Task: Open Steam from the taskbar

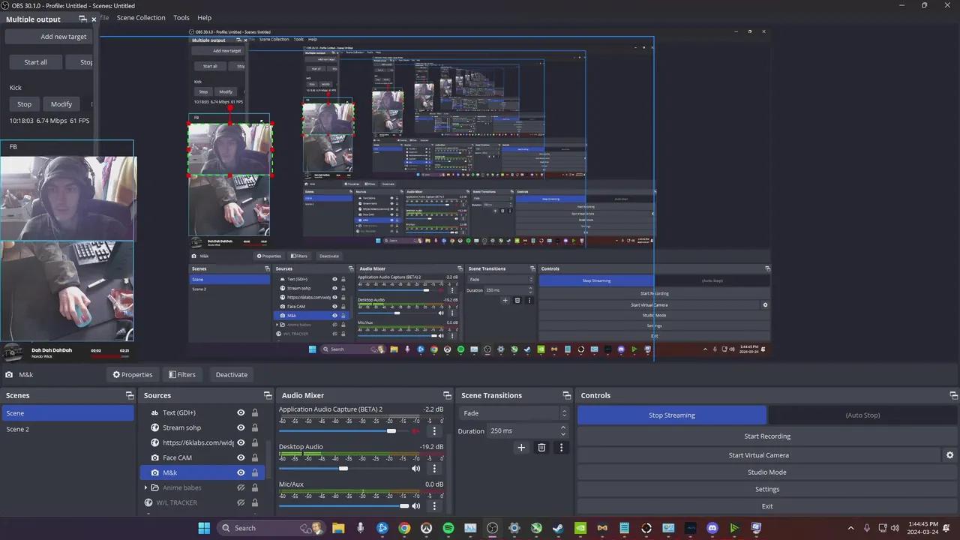Action: tap(558, 528)
